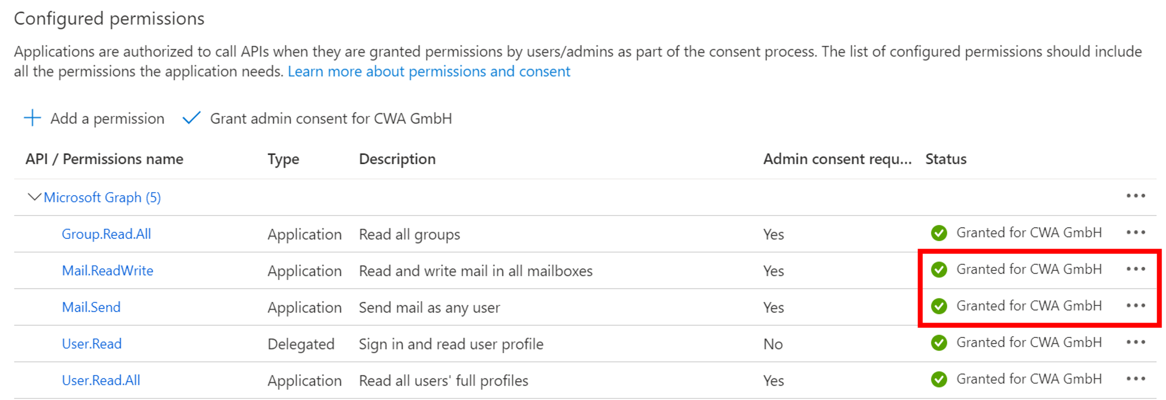
Task: Open the ellipsis menu for Mail.ReadWrite row
Action: point(1135,269)
